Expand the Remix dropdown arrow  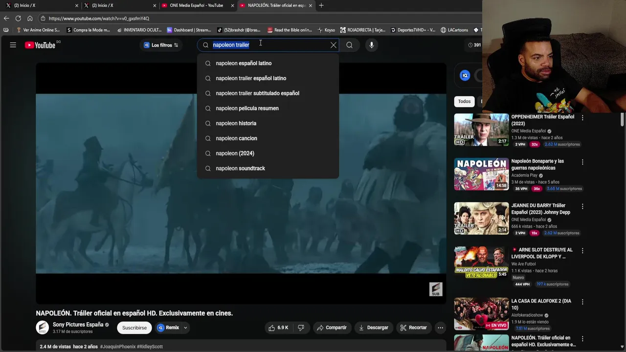pyautogui.click(x=185, y=328)
